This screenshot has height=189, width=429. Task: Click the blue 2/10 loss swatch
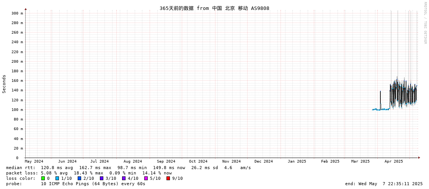(x=80, y=178)
